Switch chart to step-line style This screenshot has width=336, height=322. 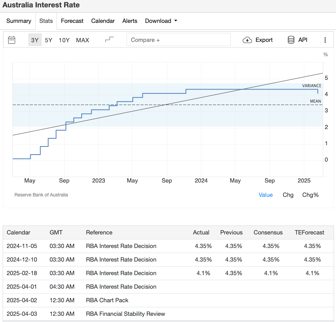pos(109,39)
